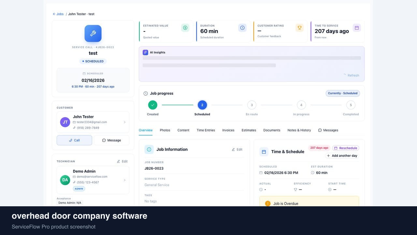The image size is (417, 235).
Task: Message the customer
Action: (111, 140)
